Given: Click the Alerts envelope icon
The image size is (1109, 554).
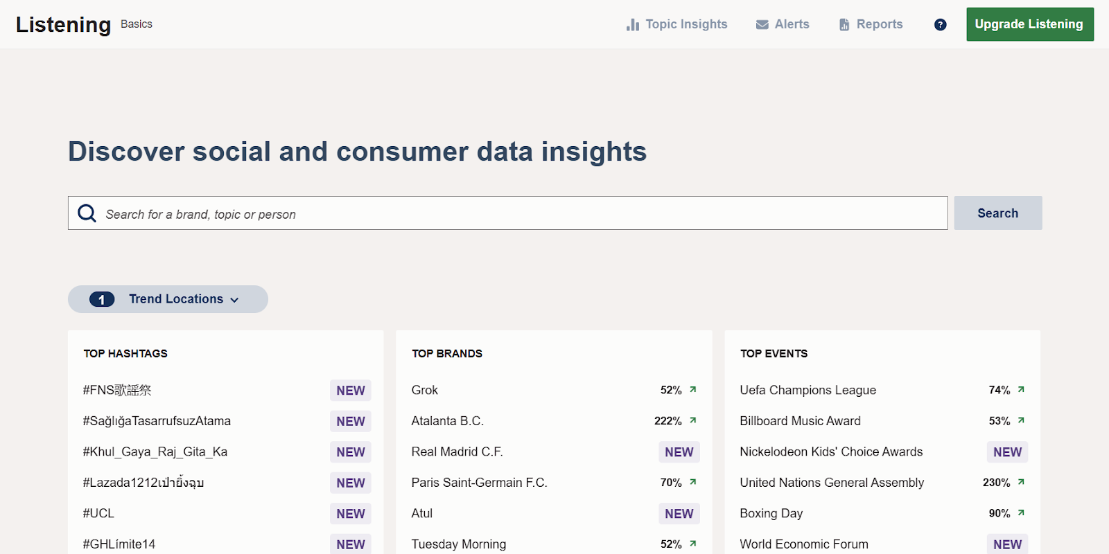Looking at the screenshot, I should pyautogui.click(x=762, y=25).
